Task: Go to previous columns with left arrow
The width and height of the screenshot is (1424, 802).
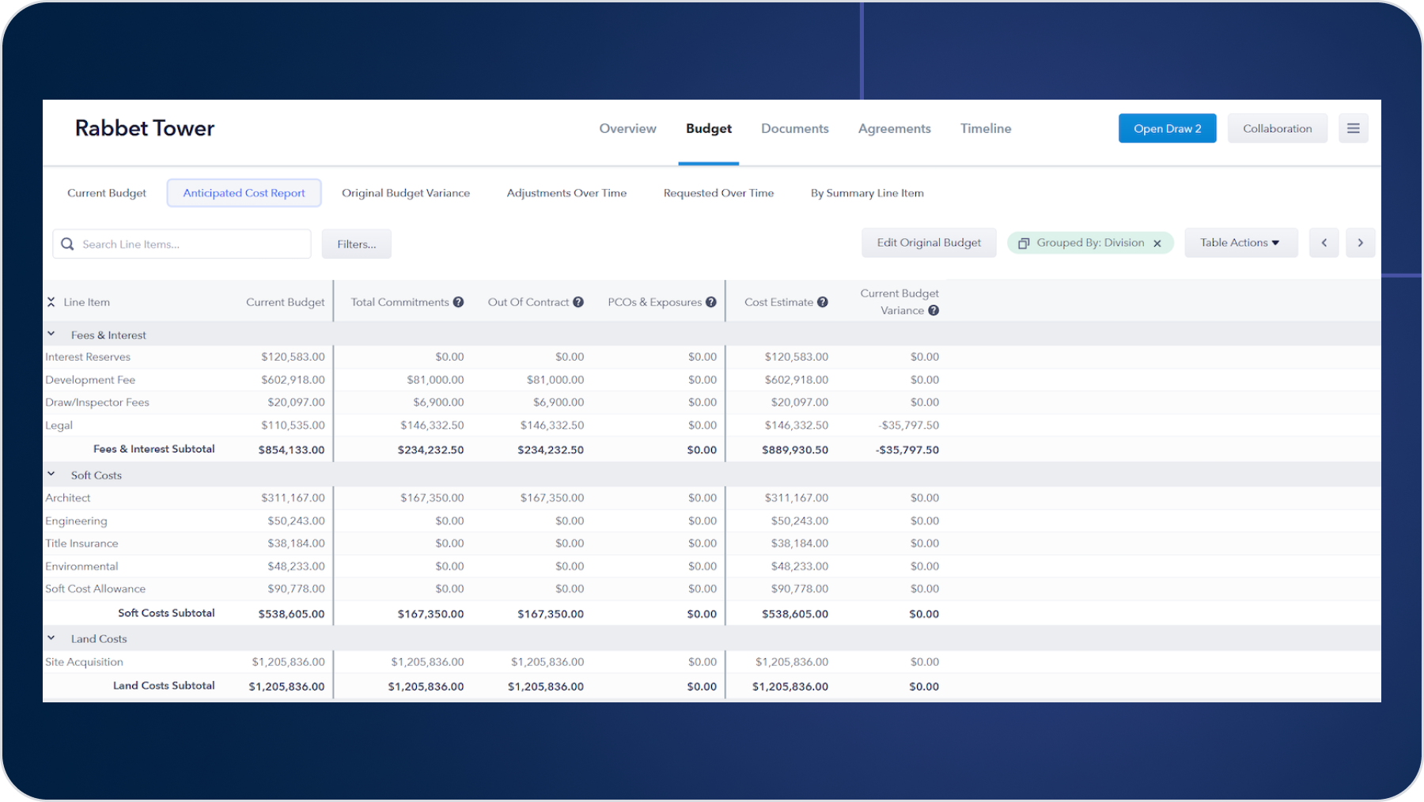Action: [1324, 243]
